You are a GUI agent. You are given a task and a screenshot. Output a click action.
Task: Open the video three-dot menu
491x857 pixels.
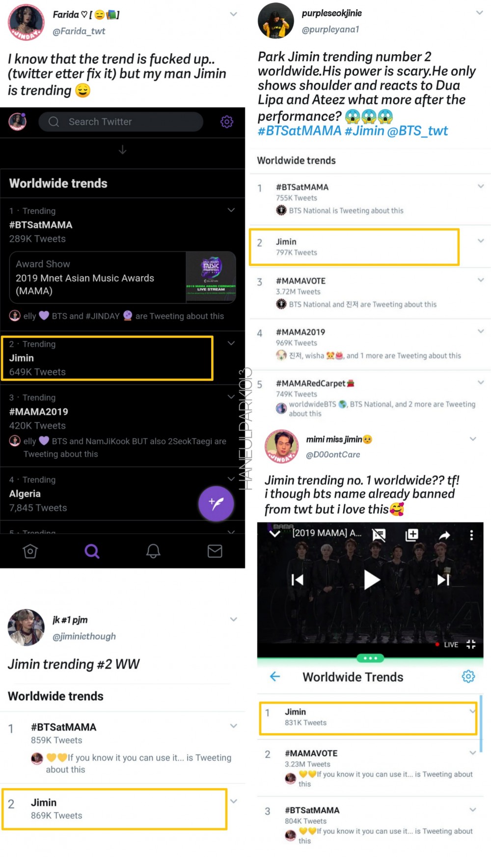[x=471, y=535]
